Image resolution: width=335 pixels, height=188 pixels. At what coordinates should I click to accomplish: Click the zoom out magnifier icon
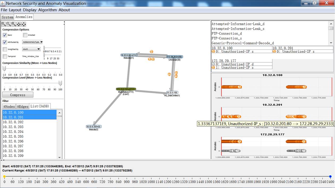[x=9, y=24]
